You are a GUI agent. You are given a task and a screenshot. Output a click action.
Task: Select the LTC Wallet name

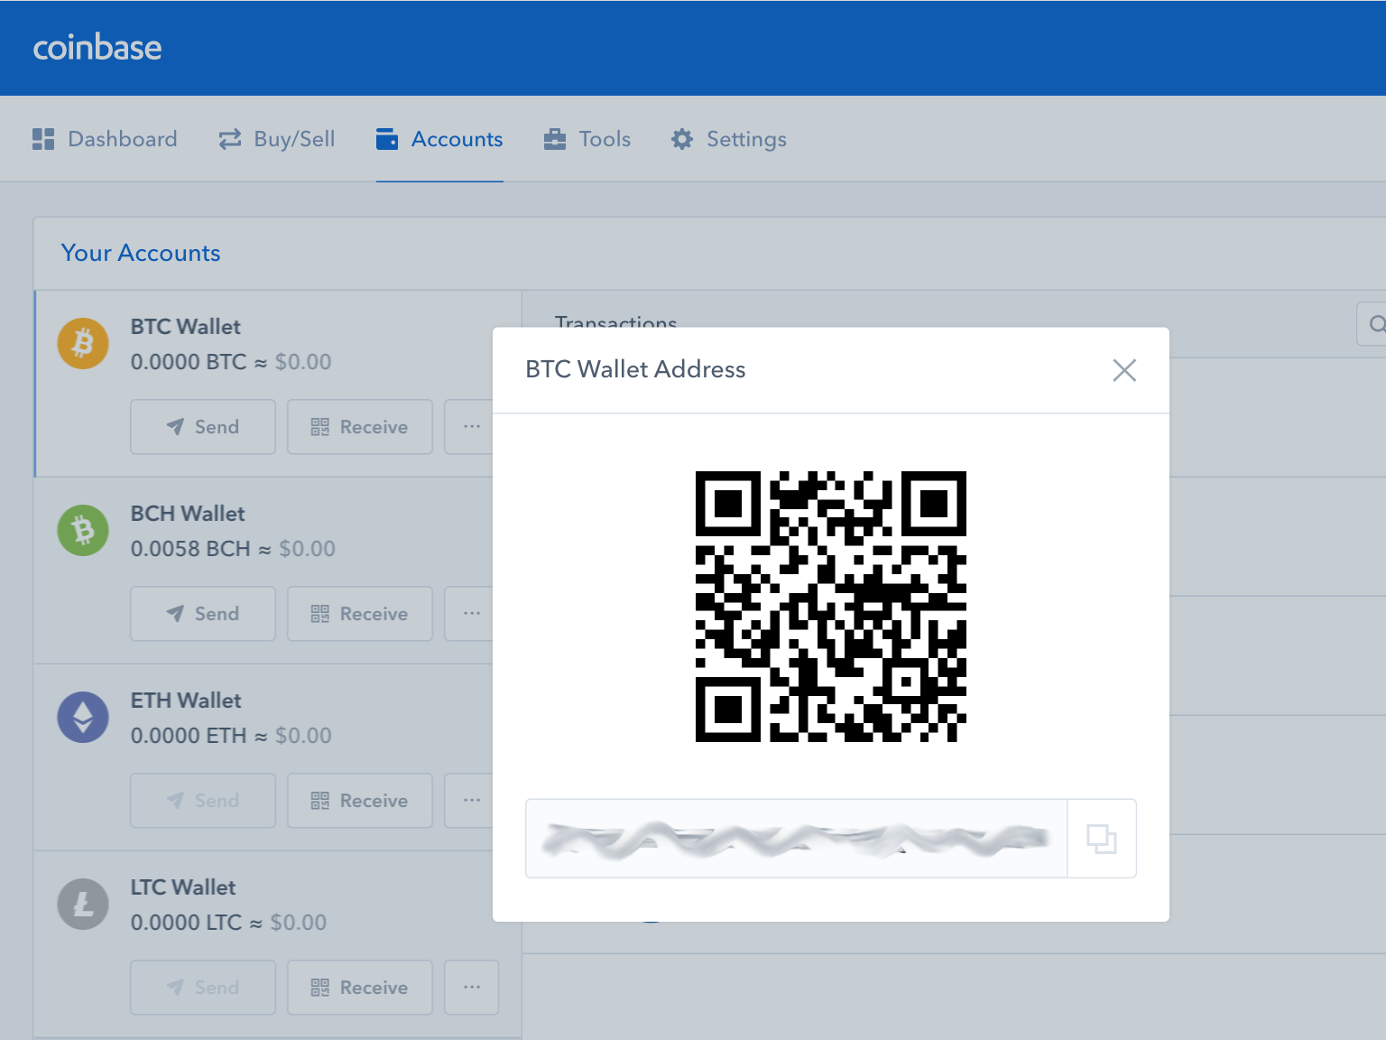[x=183, y=887]
